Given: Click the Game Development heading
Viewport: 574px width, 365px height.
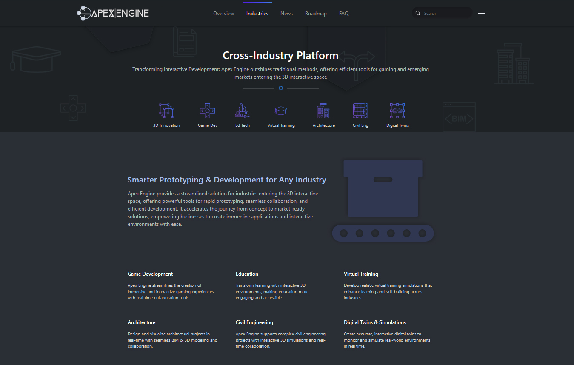Looking at the screenshot, I should (x=150, y=274).
